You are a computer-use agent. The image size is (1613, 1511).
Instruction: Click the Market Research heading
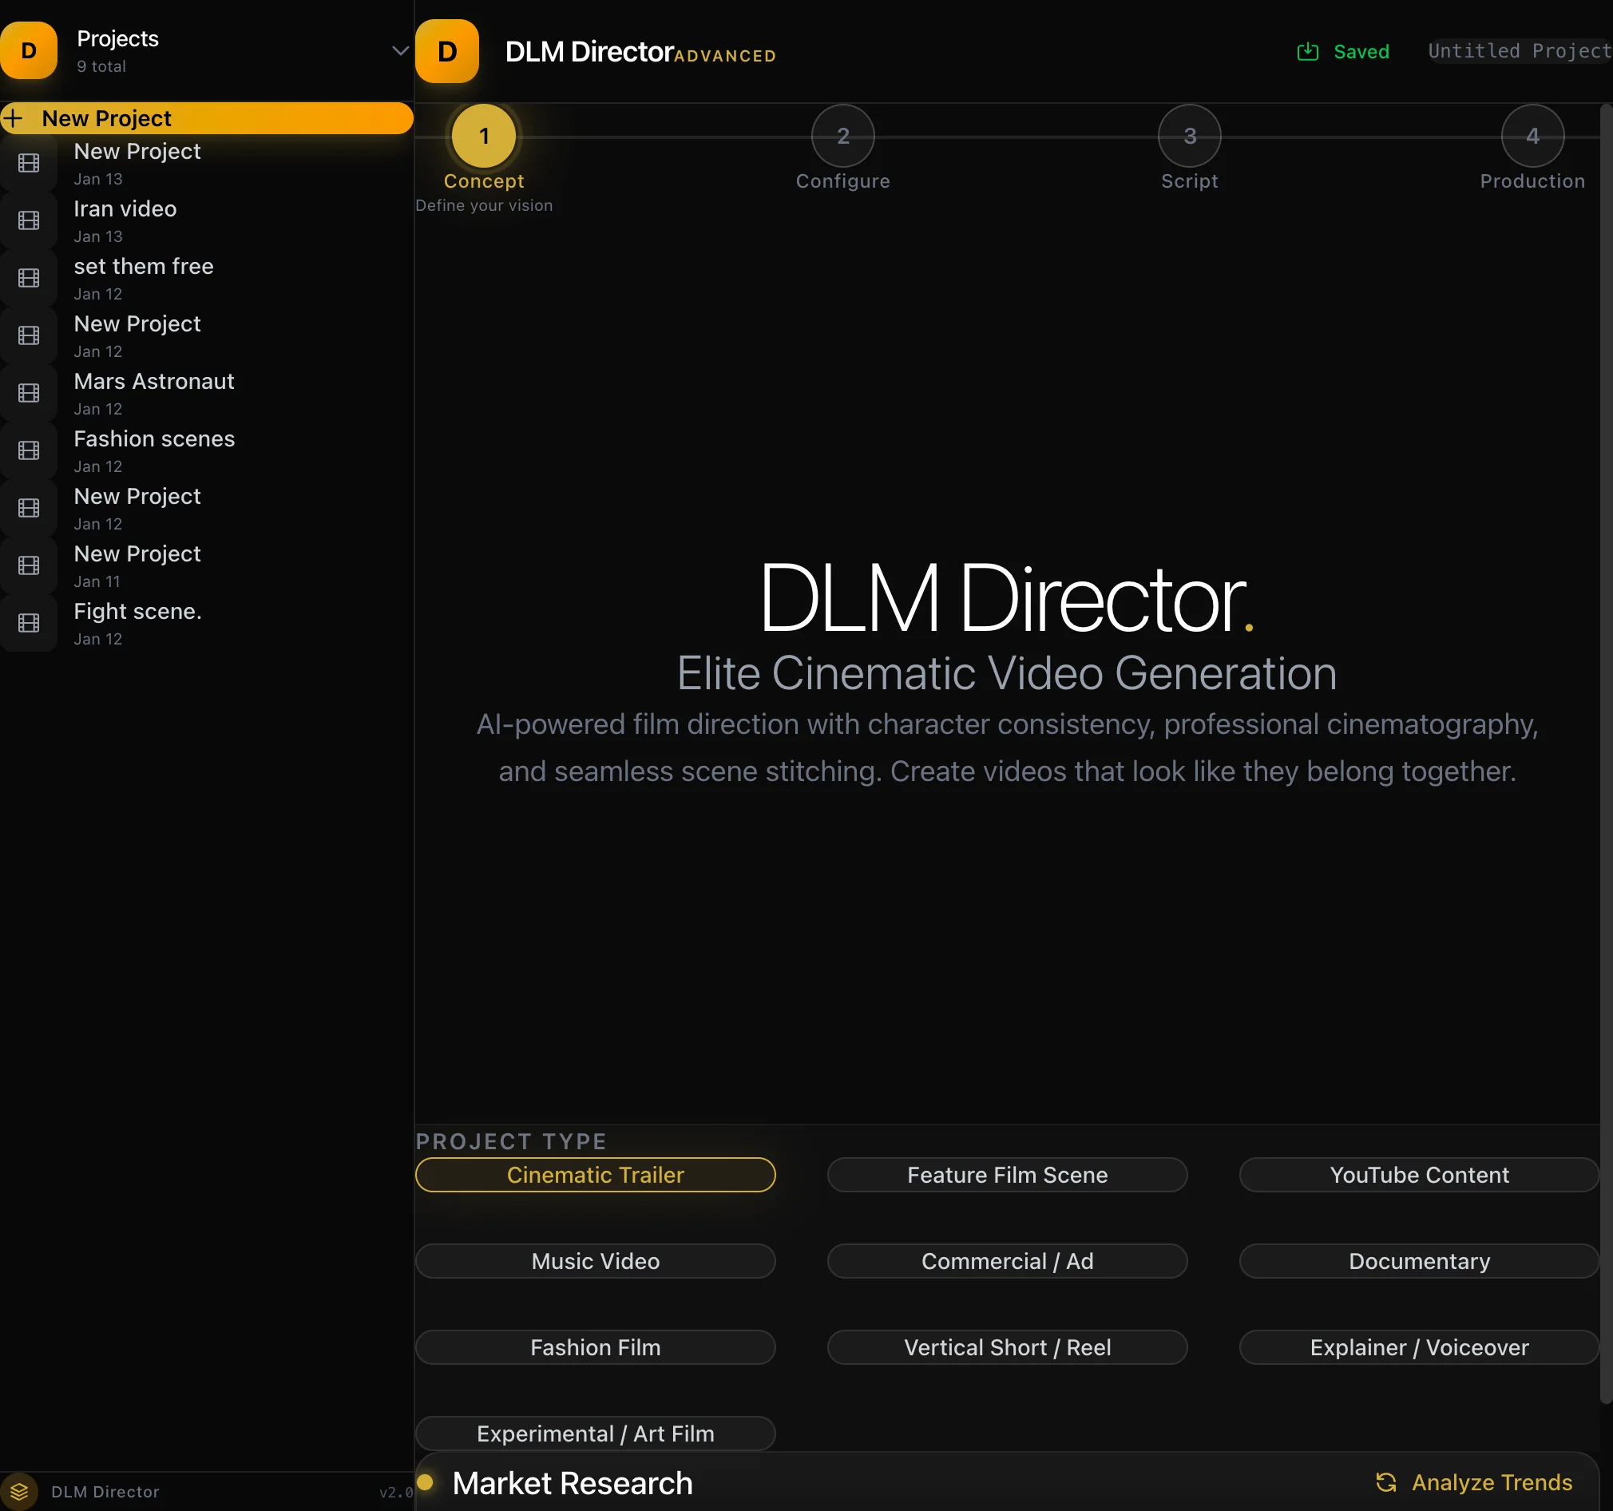coord(572,1483)
